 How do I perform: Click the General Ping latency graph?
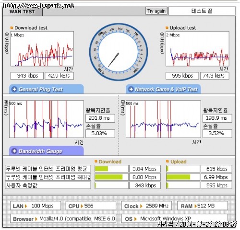click(47, 119)
